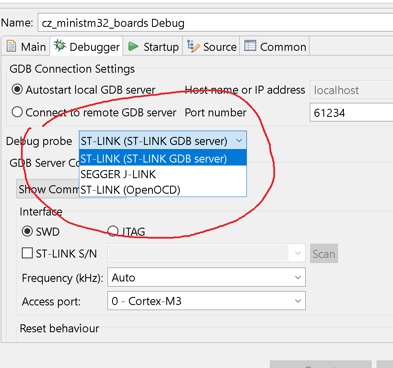Image resolution: width=393 pixels, height=368 pixels.
Task: Switch to the Startup tab
Action: click(153, 47)
